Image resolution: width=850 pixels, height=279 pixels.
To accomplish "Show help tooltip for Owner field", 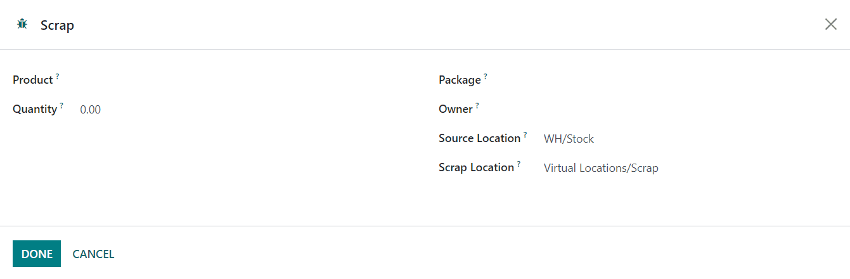I will click(x=477, y=105).
